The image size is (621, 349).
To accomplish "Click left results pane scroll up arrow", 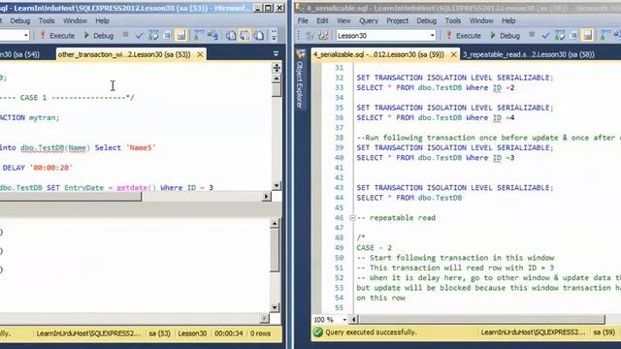I will [275, 224].
